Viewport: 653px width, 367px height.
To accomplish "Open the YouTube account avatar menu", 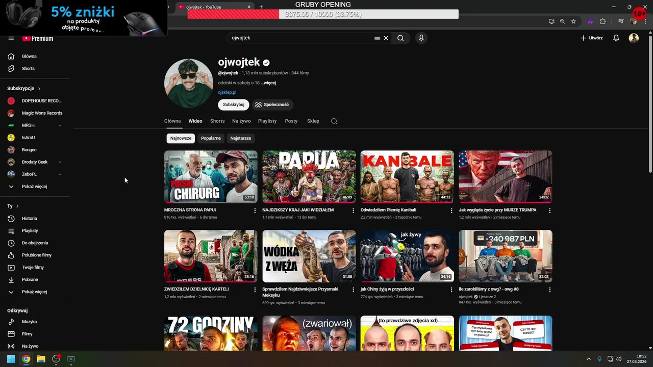I will pyautogui.click(x=634, y=38).
